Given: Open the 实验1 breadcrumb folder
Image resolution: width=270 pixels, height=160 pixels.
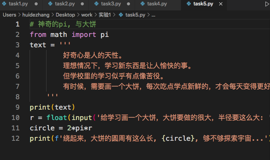Looking at the screenshot, I should click(105, 15).
